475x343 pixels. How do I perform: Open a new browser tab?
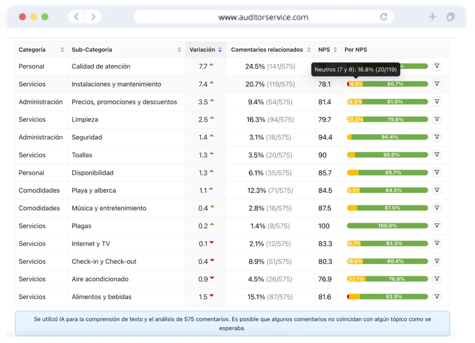tap(432, 17)
